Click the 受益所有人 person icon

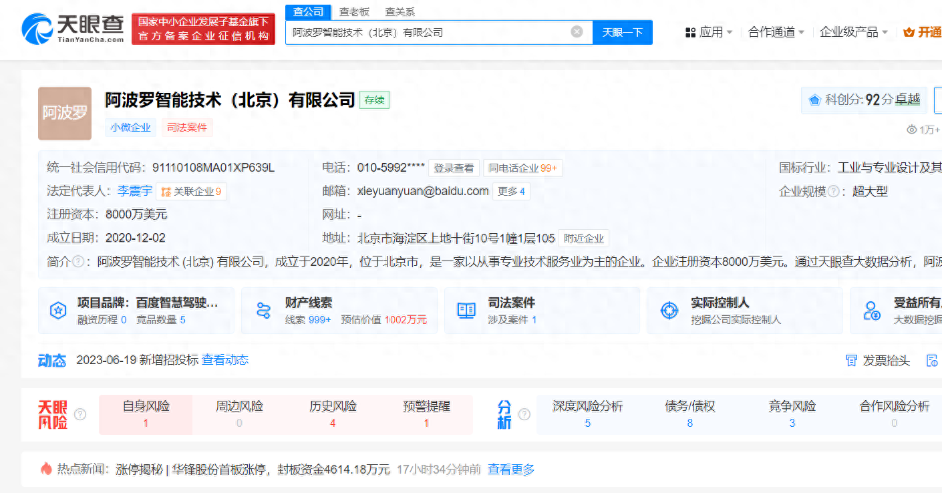tap(872, 310)
